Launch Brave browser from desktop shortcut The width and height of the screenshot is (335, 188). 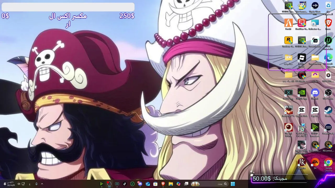click(328, 24)
